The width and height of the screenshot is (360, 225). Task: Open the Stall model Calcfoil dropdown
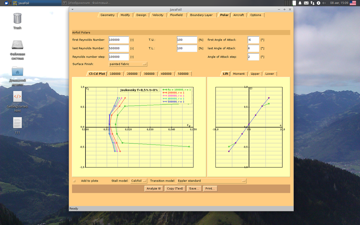(139, 181)
